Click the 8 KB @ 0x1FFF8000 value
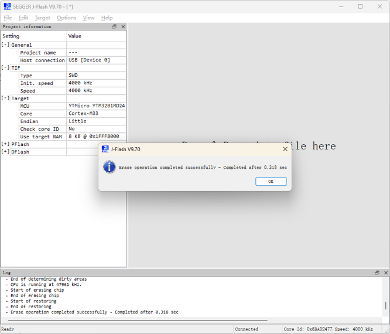The image size is (390, 334). tap(96, 137)
